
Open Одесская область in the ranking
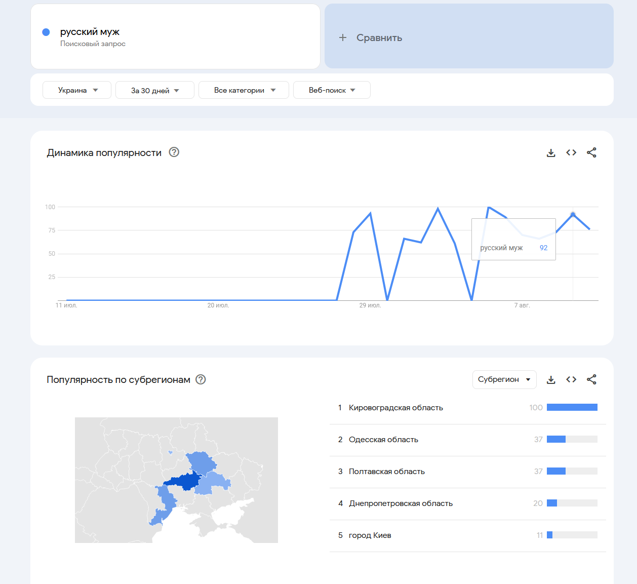click(x=383, y=440)
